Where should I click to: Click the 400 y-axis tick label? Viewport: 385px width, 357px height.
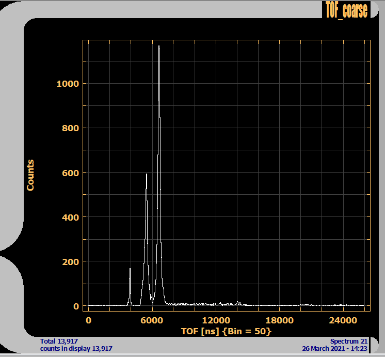click(x=71, y=218)
